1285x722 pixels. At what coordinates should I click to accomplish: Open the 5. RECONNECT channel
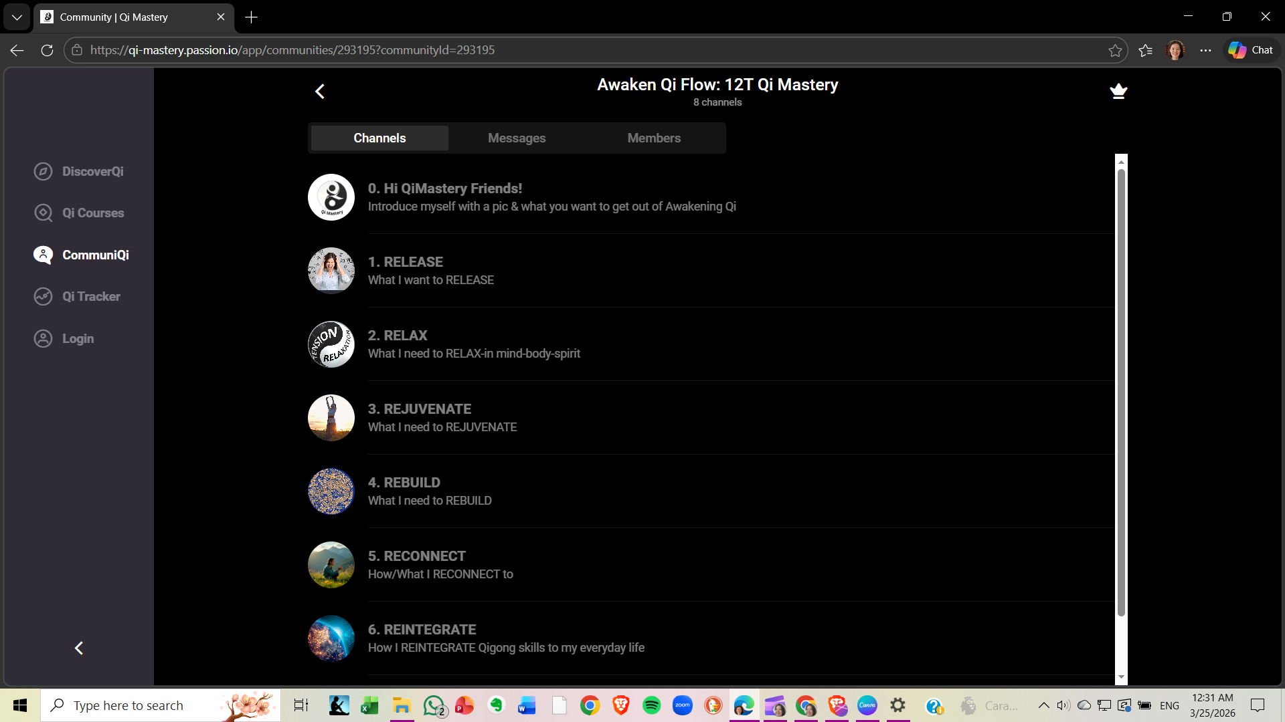tap(416, 556)
